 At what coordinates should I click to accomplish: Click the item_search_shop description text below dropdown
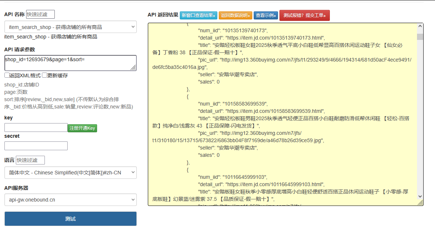point(51,37)
